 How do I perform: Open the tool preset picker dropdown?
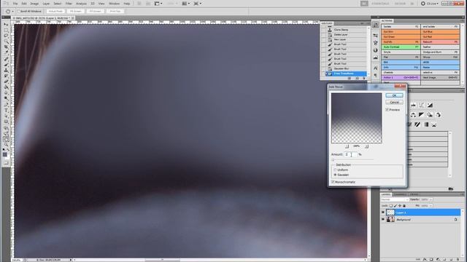(12, 12)
